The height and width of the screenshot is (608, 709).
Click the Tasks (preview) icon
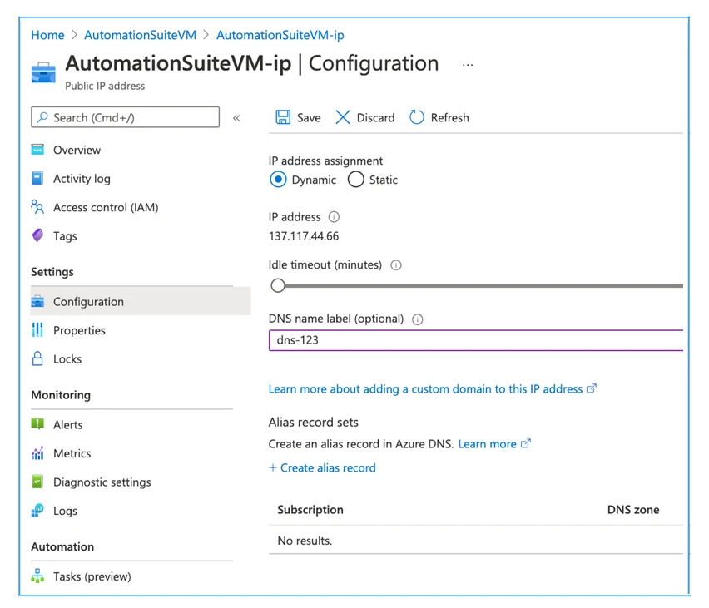(x=37, y=576)
